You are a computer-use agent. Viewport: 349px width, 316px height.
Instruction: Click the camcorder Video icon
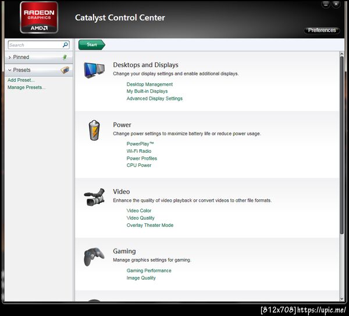94,197
